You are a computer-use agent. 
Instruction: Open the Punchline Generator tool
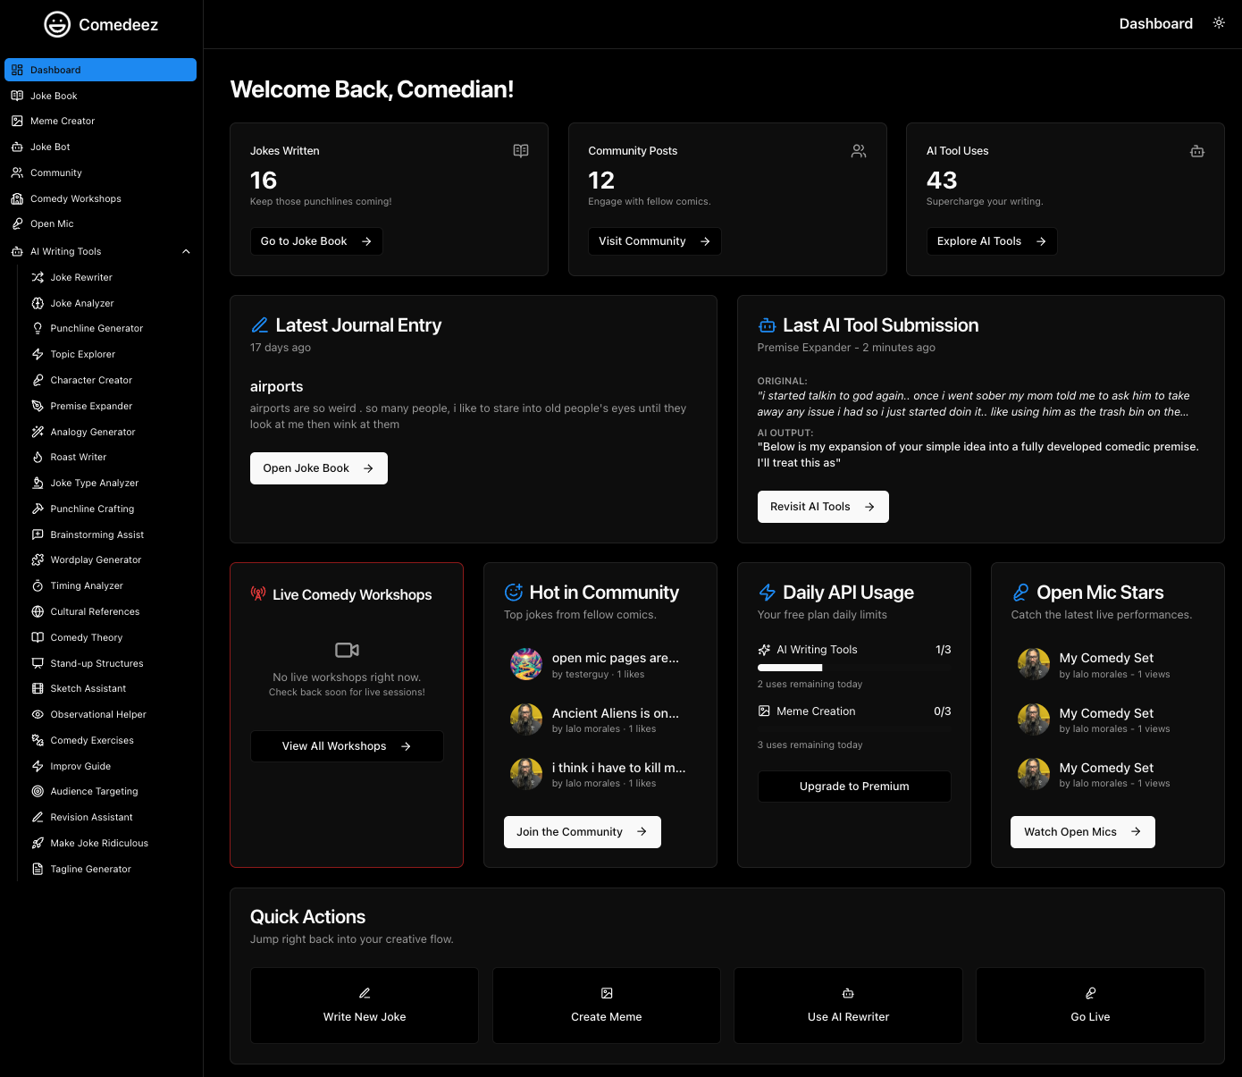coord(97,328)
